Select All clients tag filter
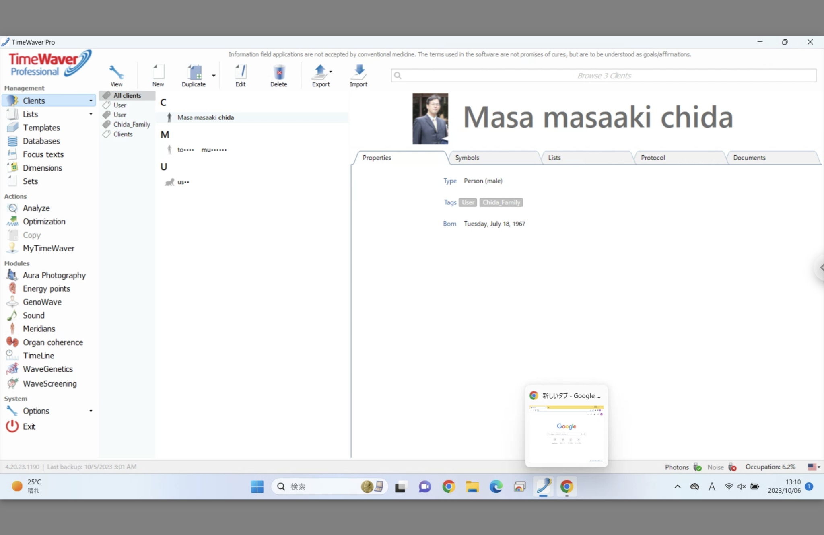Viewport: 824px width, 535px height. click(127, 95)
